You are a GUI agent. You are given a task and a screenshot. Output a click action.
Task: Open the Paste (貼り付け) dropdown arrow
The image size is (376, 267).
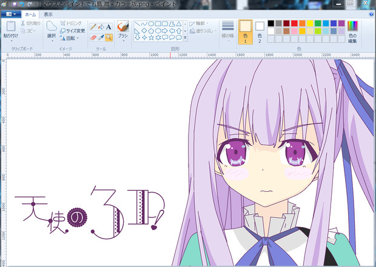[x=11, y=41]
